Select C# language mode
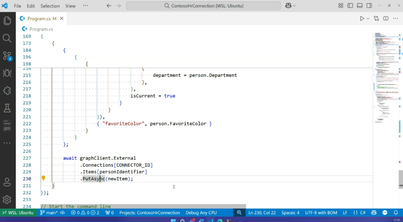The image size is (403, 222). [x=363, y=213]
